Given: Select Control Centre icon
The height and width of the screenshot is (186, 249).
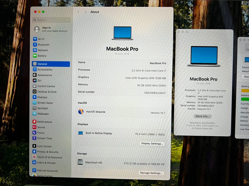Looking at the screenshot, I should [x=34, y=86].
